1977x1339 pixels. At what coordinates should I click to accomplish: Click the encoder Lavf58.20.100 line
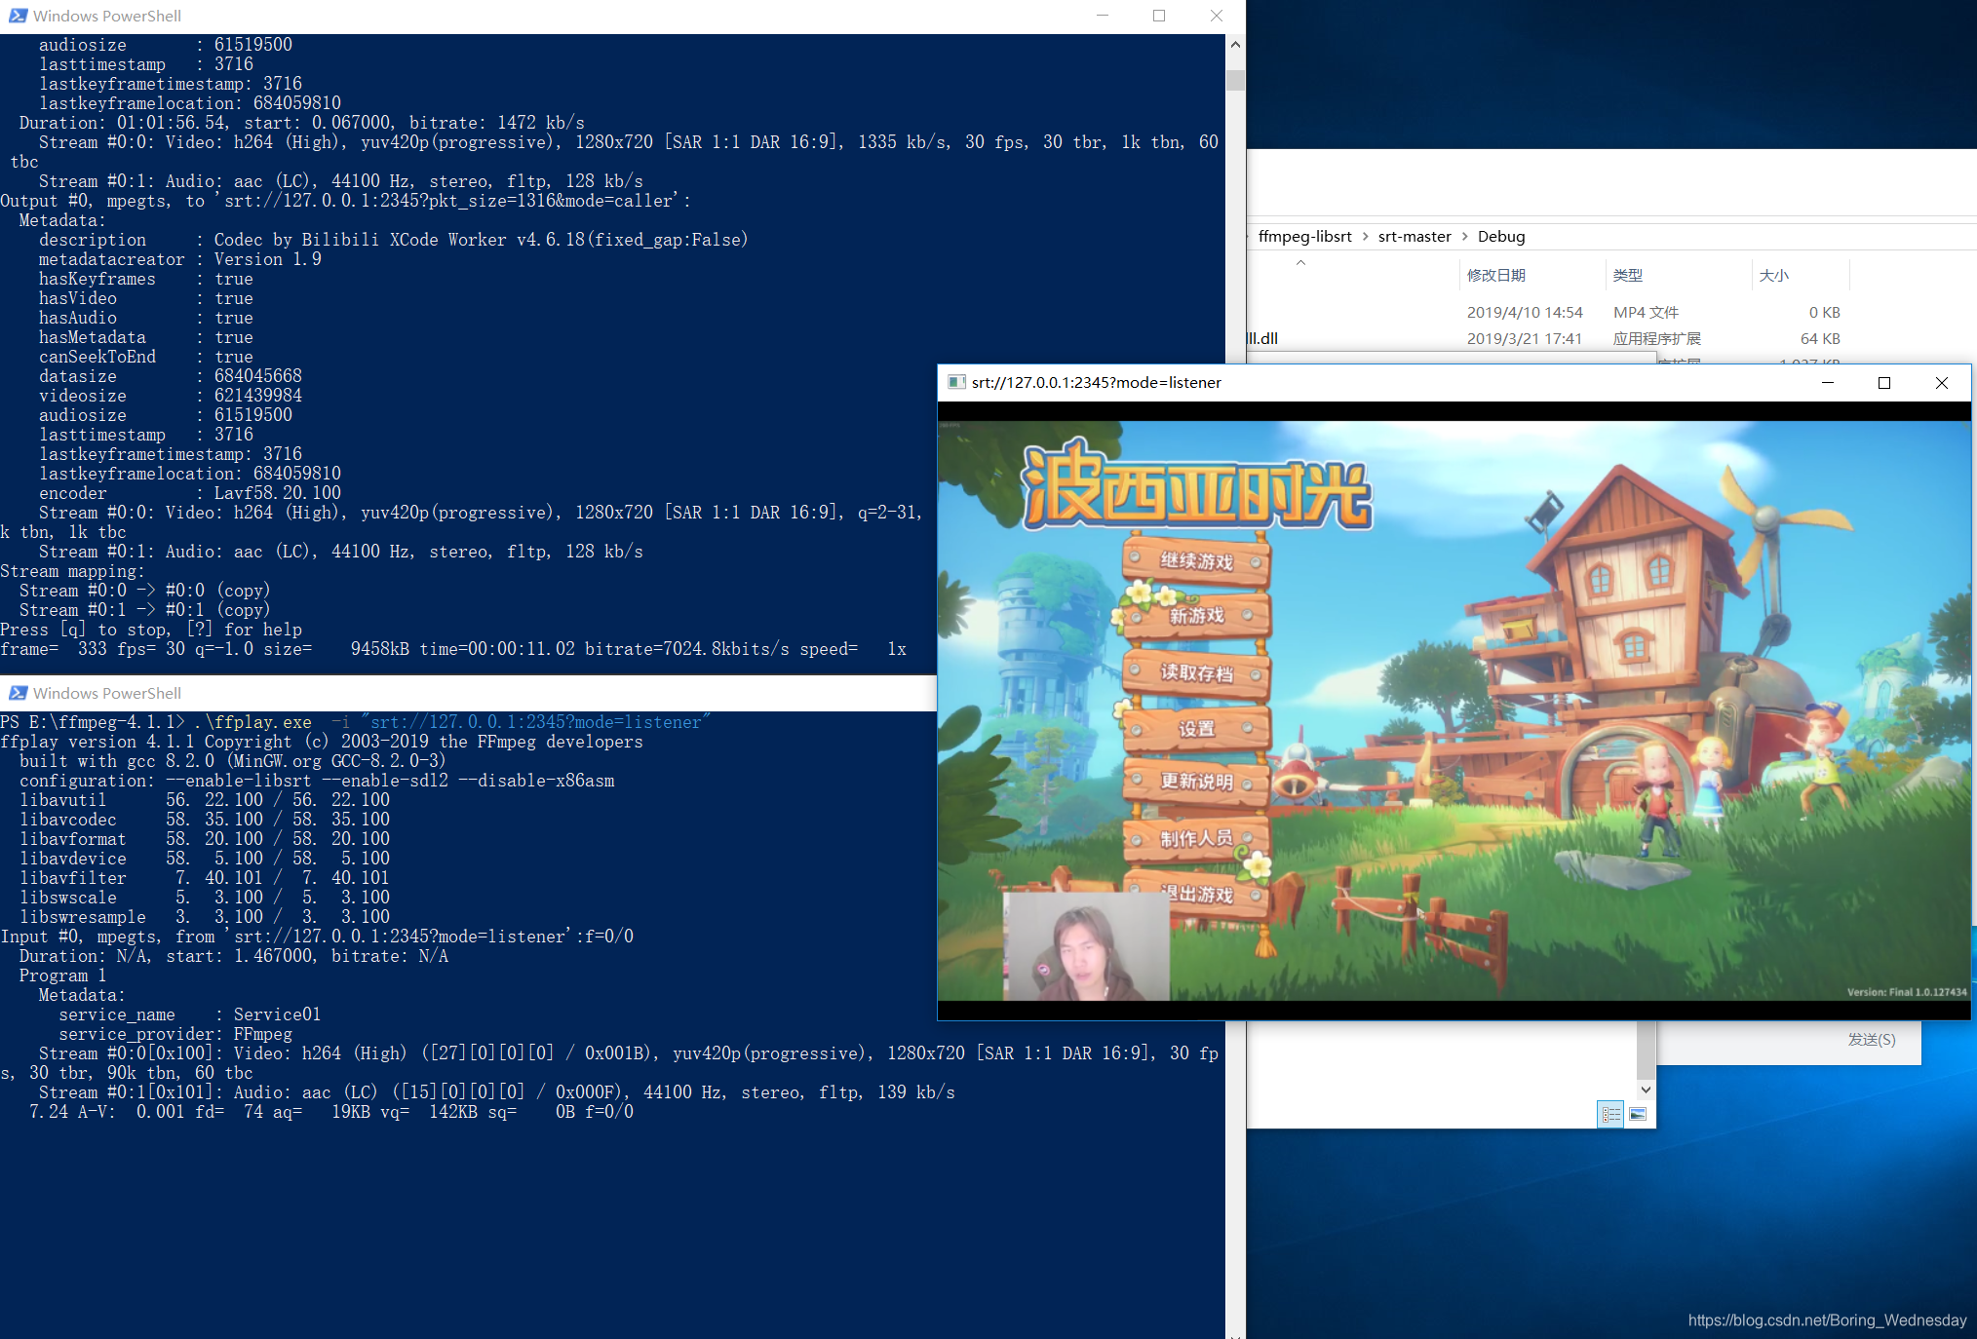pyautogui.click(x=190, y=493)
